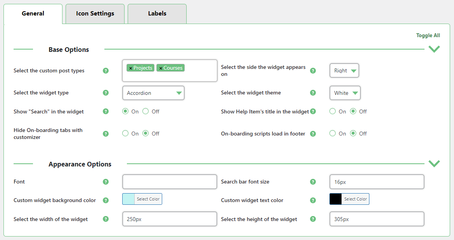Screen dimensions: 454x240
Task: Click help icon for custom widget text color
Action: [313, 201]
